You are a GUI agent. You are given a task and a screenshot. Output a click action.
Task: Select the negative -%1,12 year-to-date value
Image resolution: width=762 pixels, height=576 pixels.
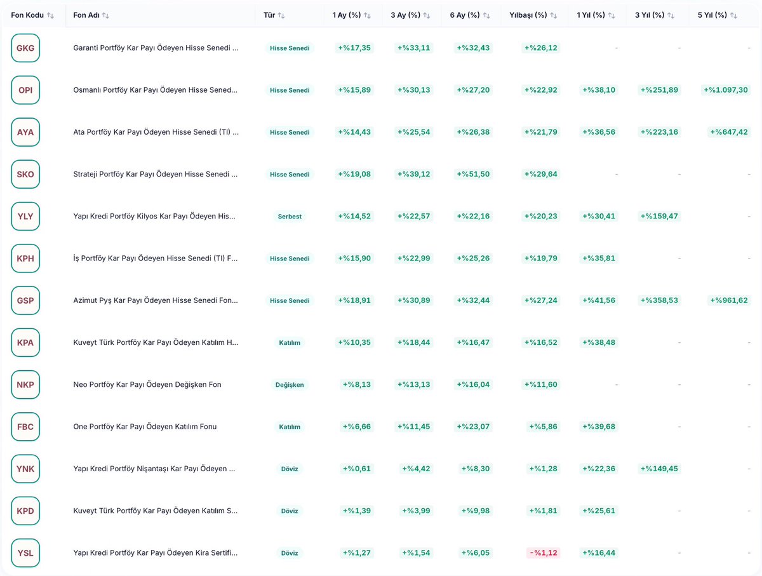544,553
